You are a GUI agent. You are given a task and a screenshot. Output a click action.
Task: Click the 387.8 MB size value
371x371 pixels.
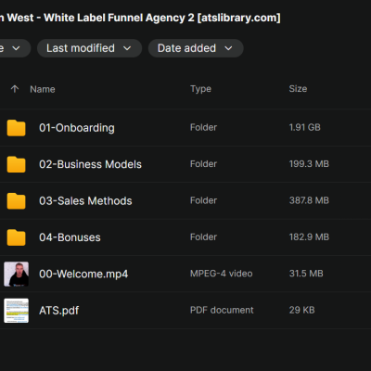point(309,200)
